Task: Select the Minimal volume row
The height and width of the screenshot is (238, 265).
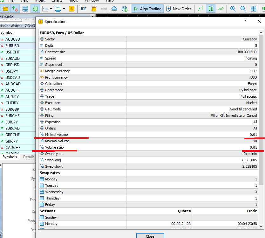Action: [148, 135]
